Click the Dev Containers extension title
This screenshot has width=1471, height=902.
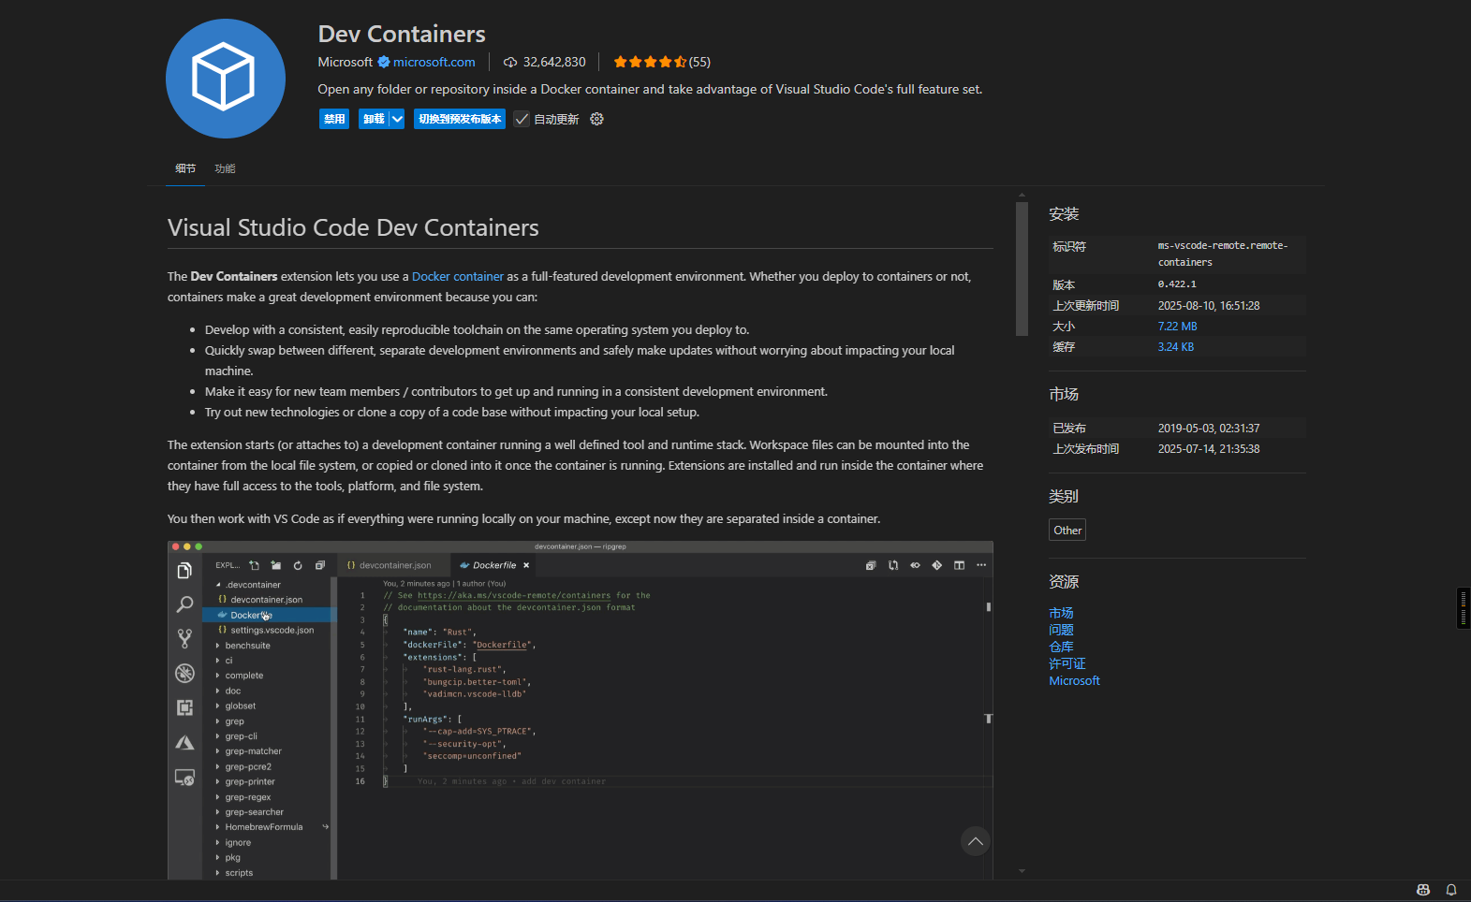coord(402,35)
